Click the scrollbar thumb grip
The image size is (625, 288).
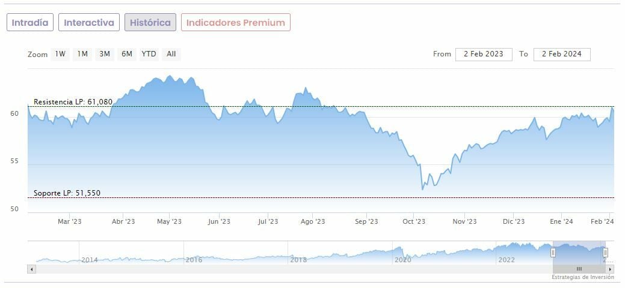pyautogui.click(x=579, y=269)
